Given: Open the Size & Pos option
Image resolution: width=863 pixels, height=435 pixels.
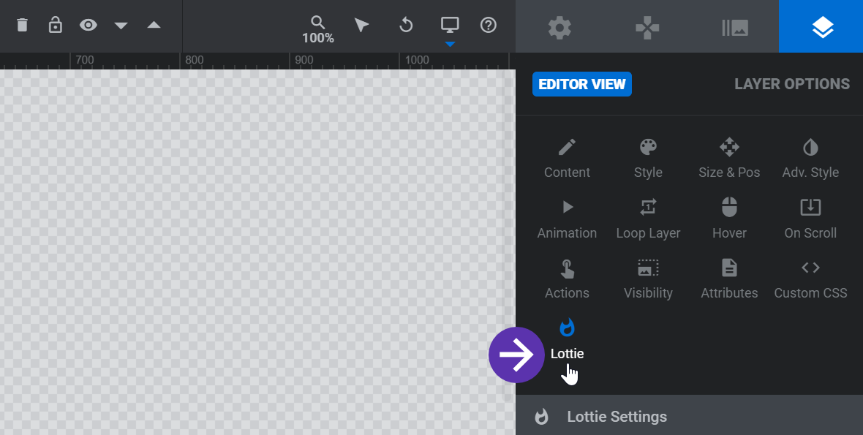Looking at the screenshot, I should point(729,159).
